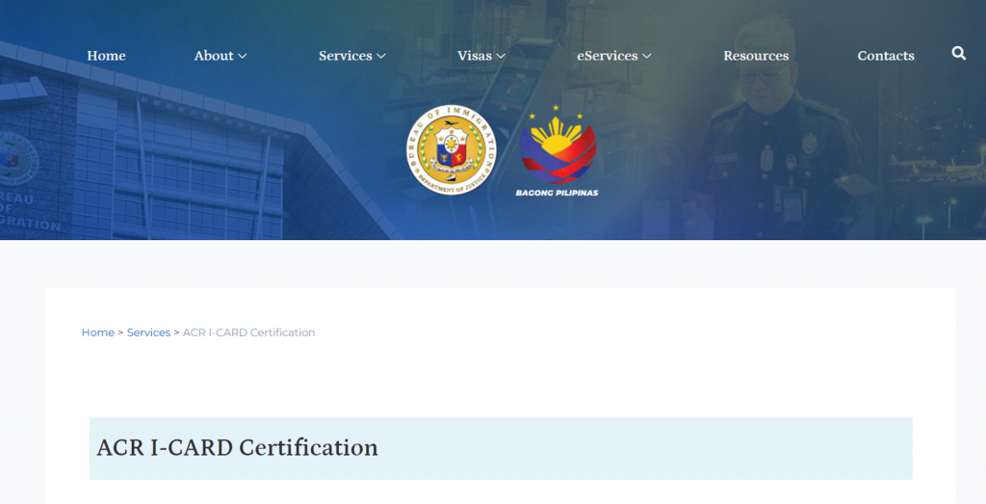Image resolution: width=986 pixels, height=504 pixels.
Task: Click the ACR I-CARD Certification breadcrumb text
Action: (248, 332)
